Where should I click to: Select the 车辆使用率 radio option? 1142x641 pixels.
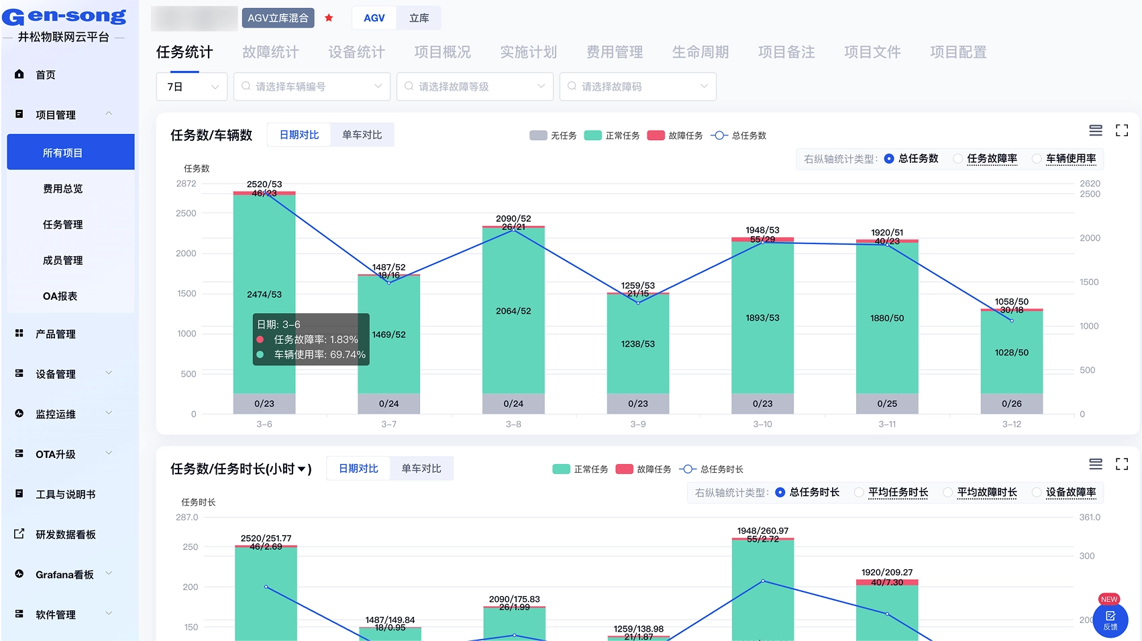point(1037,159)
